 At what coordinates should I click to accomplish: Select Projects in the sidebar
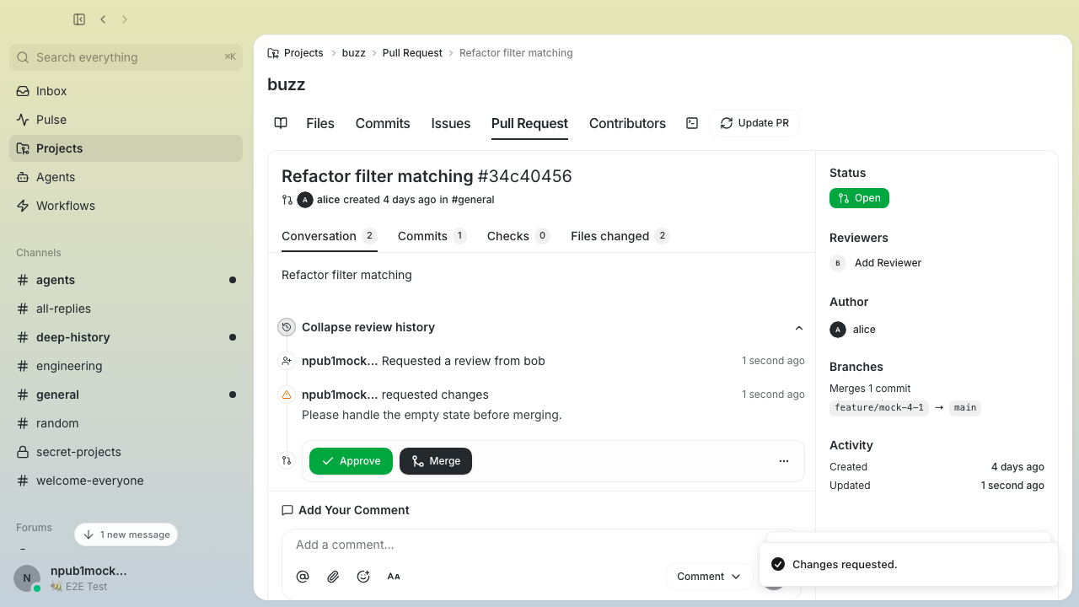coord(126,148)
